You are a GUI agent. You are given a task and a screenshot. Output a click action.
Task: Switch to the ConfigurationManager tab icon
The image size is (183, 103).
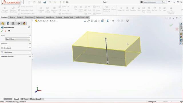click(x=13, y=23)
